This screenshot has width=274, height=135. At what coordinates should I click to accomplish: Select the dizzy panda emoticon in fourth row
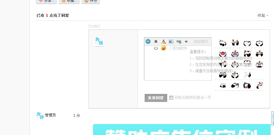coord(235,75)
